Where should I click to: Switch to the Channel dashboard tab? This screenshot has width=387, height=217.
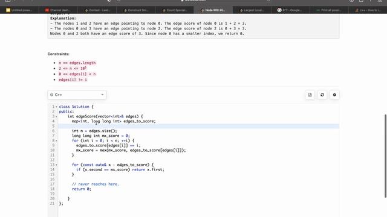[58, 10]
